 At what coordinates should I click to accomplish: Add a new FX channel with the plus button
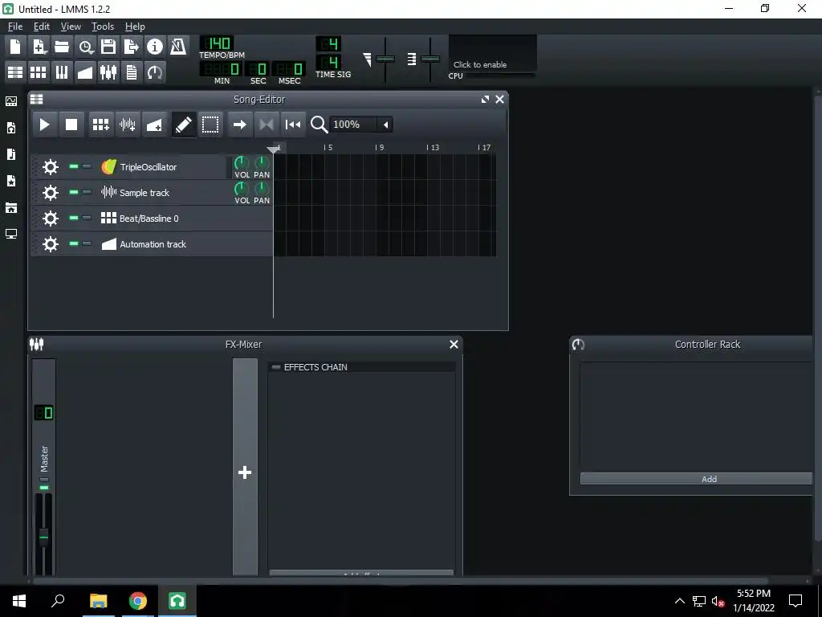pos(245,472)
